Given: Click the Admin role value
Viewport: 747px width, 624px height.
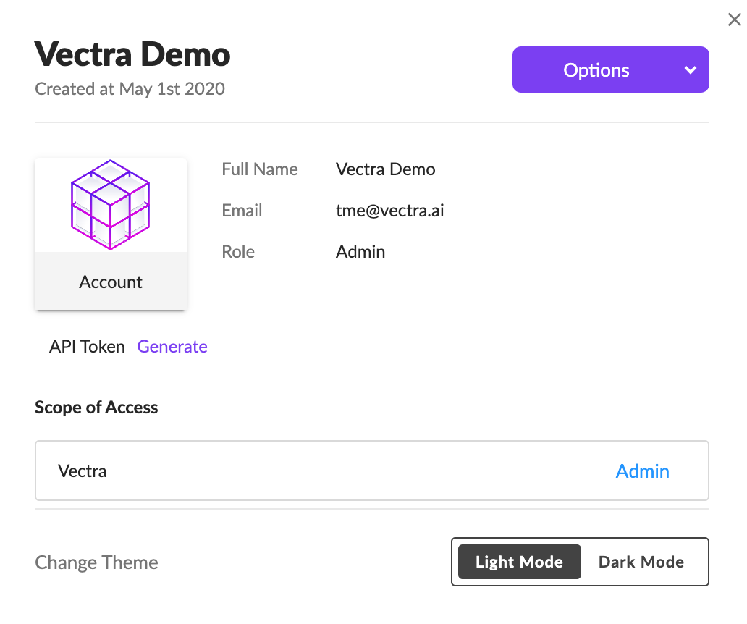Looking at the screenshot, I should [360, 252].
